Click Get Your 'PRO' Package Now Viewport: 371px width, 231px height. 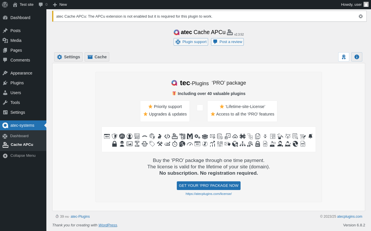[x=209, y=186]
